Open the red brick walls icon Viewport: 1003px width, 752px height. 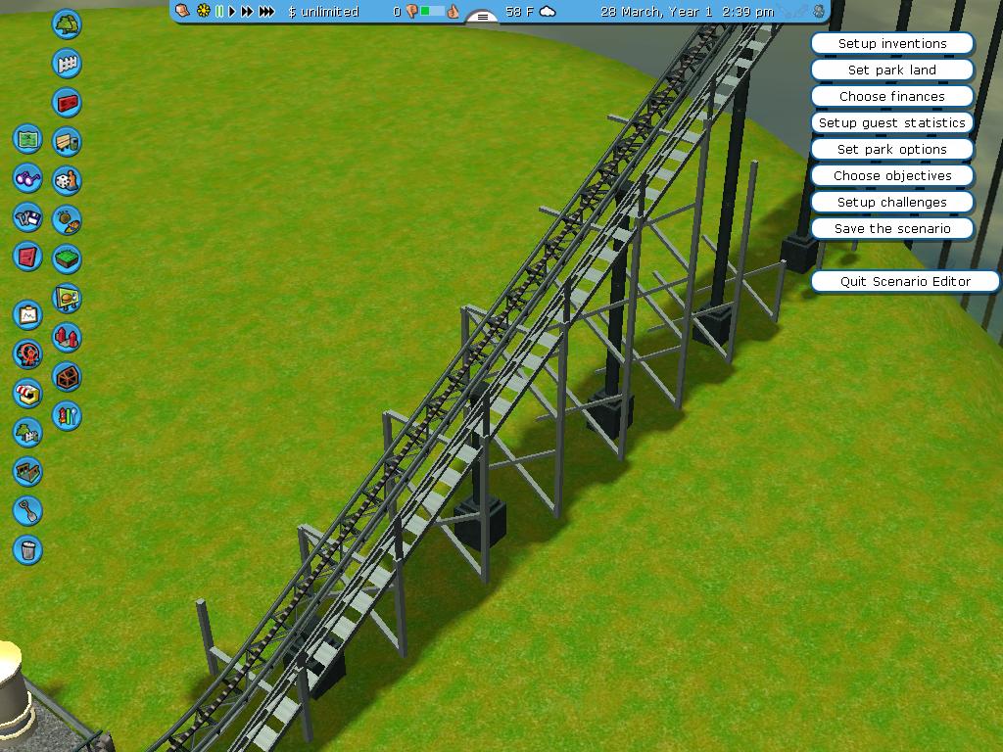pos(67,103)
